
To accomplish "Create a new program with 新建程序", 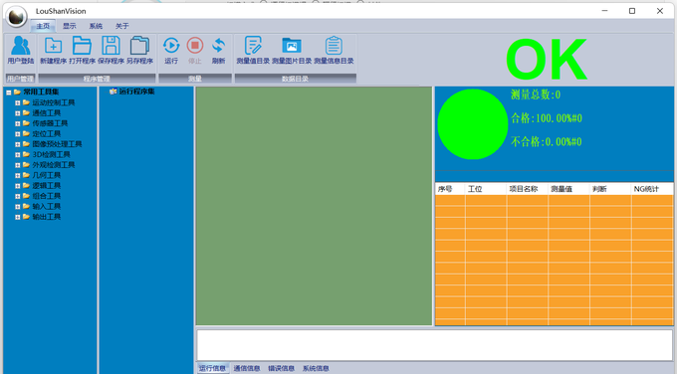I will (x=53, y=50).
